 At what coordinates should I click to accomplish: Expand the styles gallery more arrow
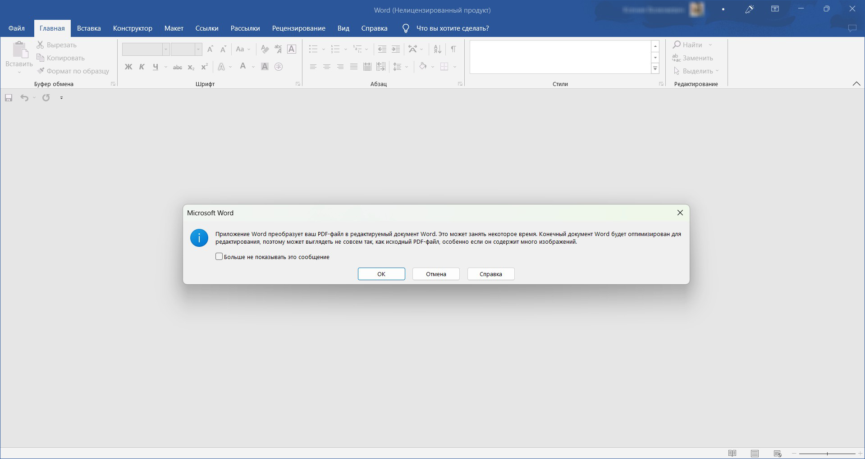pos(655,68)
